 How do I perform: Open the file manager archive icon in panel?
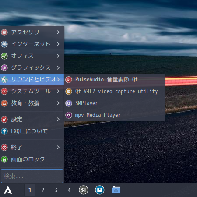click(x=100, y=190)
